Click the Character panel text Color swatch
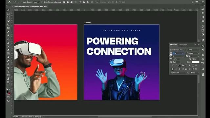The height and width of the screenshot is (118, 210). 196,62
